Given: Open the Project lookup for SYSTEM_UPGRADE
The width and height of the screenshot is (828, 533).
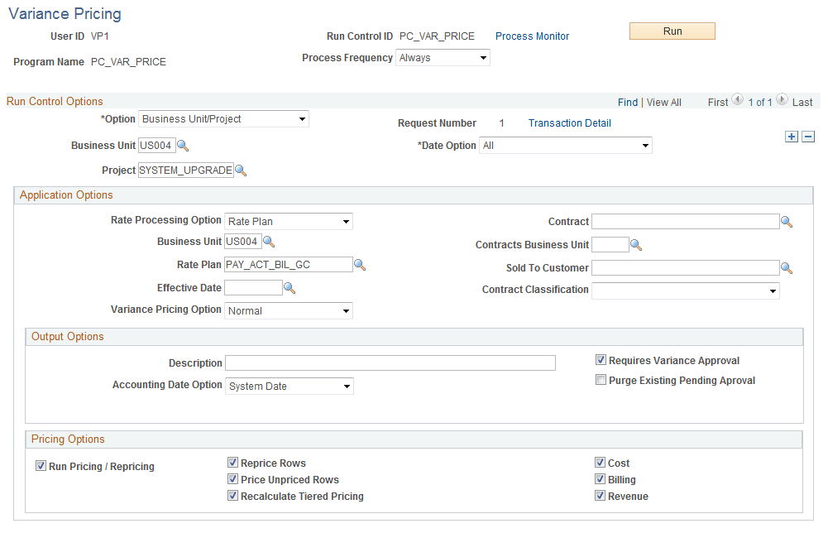Looking at the screenshot, I should (x=241, y=170).
